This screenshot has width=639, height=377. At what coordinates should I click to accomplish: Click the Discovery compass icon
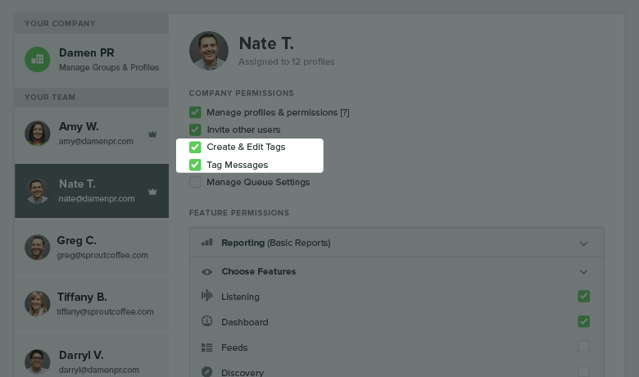(207, 372)
